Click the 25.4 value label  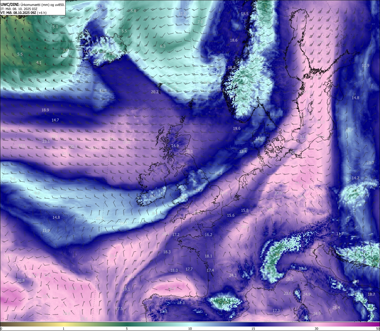point(336,308)
